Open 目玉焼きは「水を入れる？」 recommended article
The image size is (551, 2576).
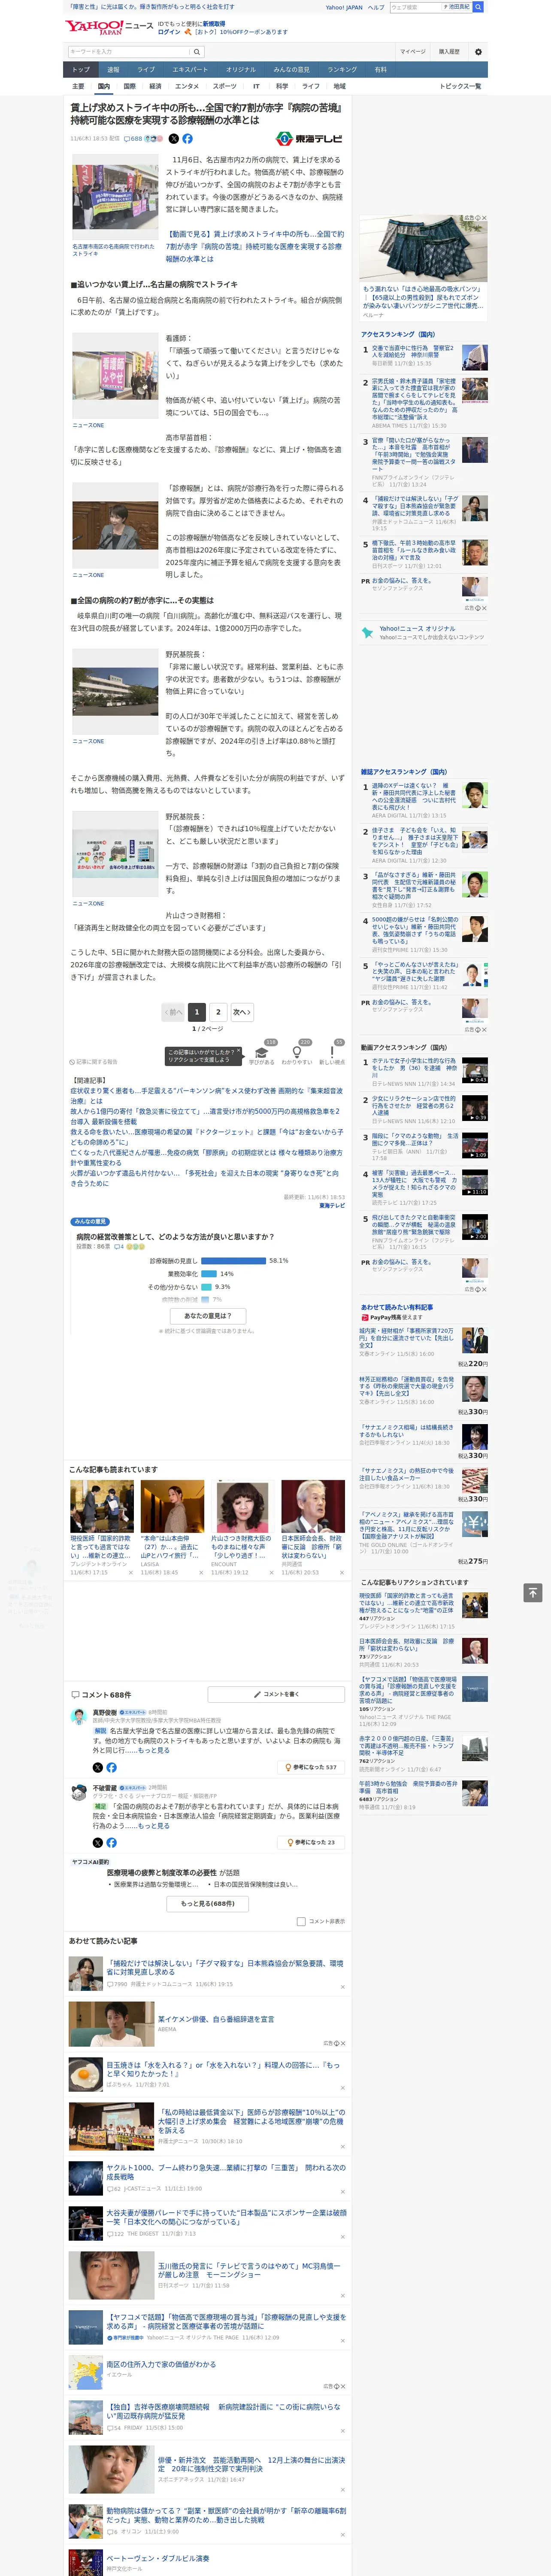[223, 2069]
